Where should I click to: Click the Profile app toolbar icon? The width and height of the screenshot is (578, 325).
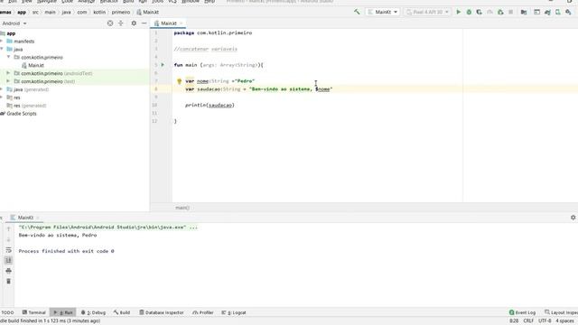coord(489,12)
